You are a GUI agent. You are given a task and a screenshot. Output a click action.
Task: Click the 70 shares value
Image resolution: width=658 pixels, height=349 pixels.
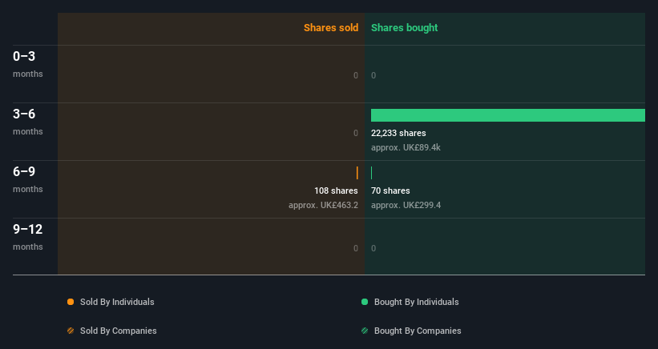click(390, 191)
